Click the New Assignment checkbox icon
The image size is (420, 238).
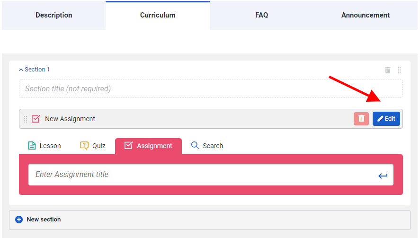[x=36, y=119]
